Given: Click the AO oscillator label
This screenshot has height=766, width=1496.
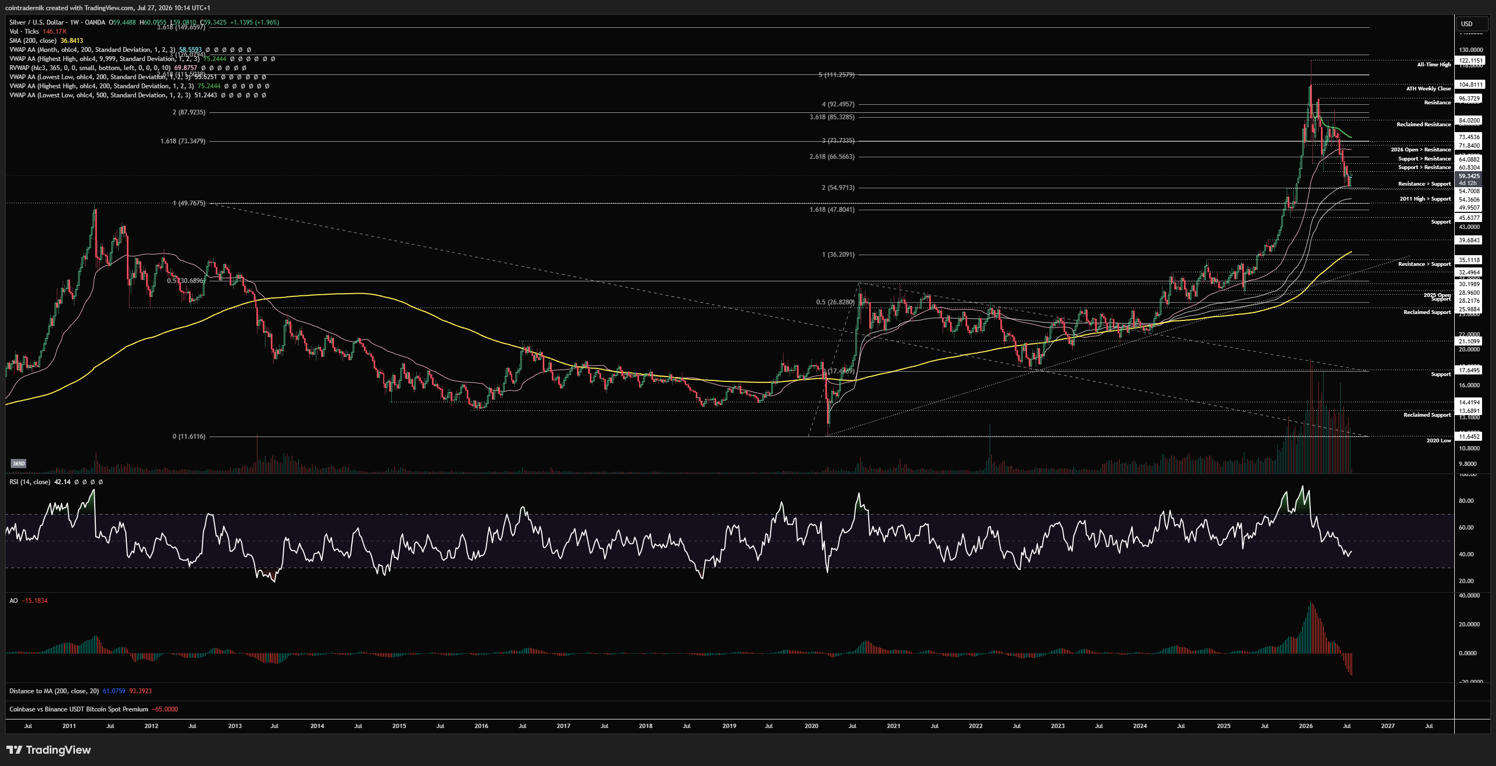Looking at the screenshot, I should coord(13,601).
